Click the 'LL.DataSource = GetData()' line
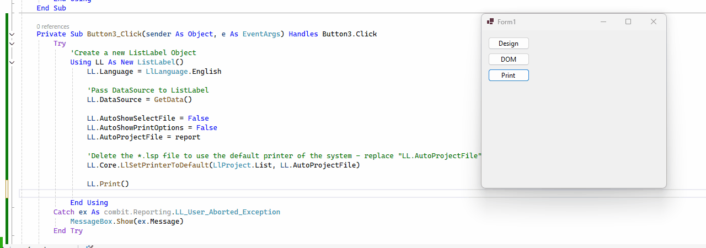 139,100
